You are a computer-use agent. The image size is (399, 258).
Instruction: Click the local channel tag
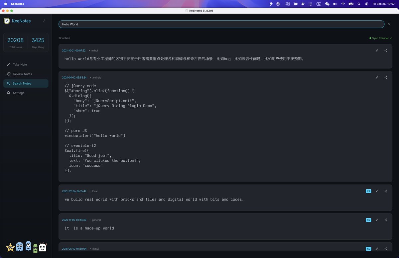95,191
